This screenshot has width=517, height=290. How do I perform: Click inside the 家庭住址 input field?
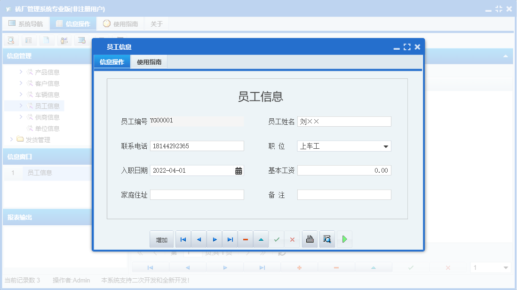(x=197, y=194)
